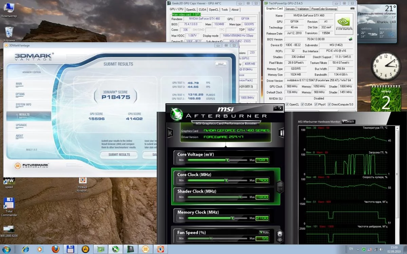Open the OpenCL tab in GPU Caps Viewer
Screen dimensions: 407x254
pos(214,9)
